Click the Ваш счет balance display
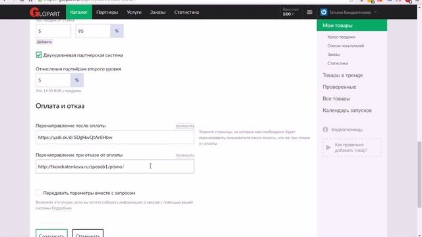Screen dimensions: 422x237 point(290,12)
